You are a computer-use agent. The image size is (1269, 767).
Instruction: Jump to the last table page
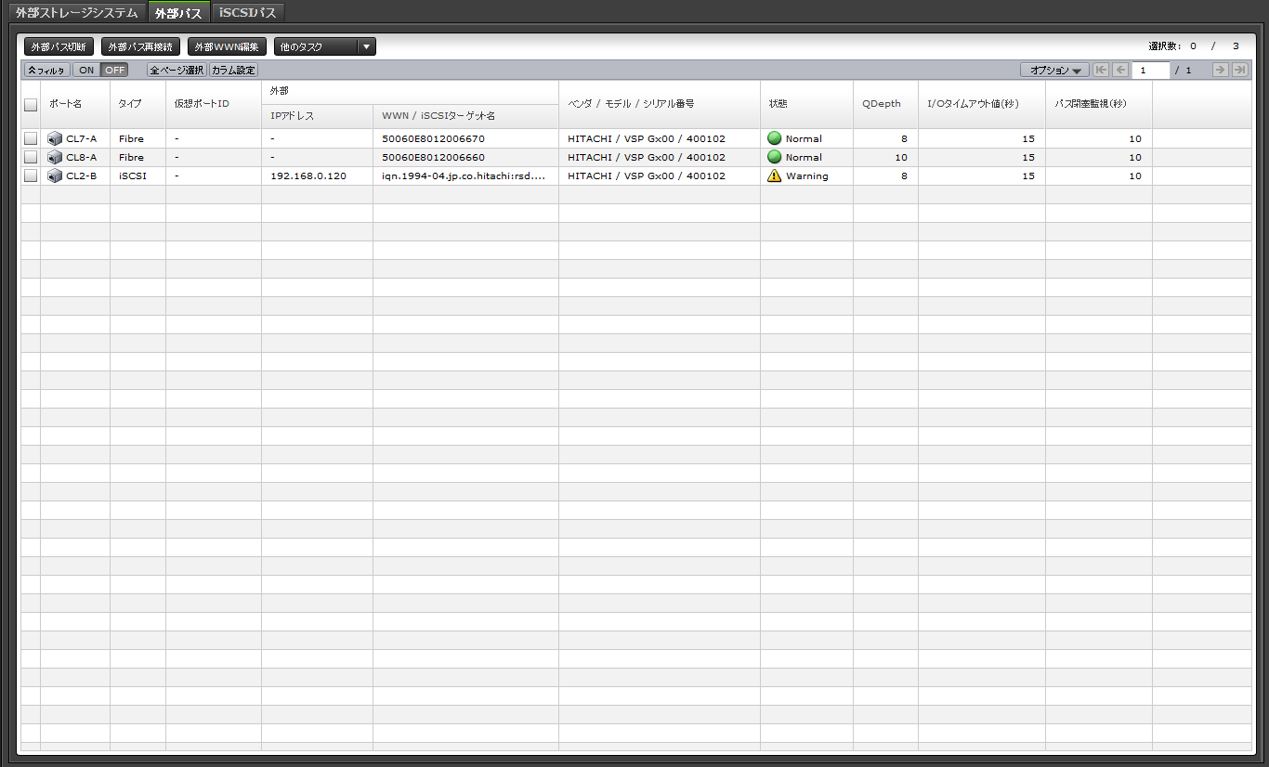pyautogui.click(x=1240, y=70)
